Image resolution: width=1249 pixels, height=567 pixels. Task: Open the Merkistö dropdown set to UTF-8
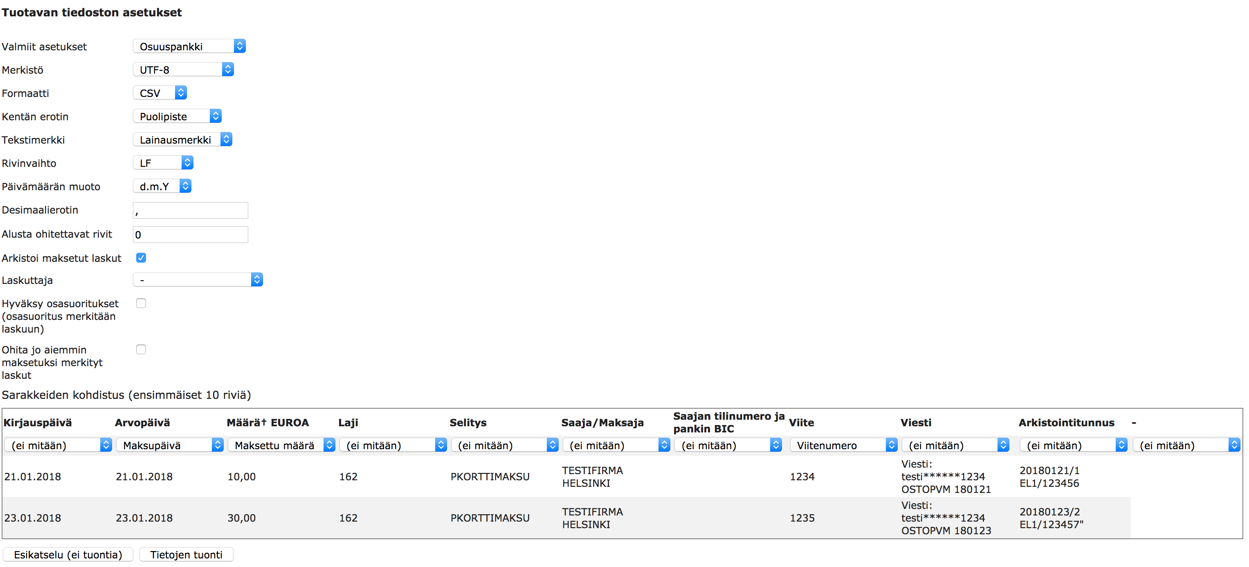183,70
